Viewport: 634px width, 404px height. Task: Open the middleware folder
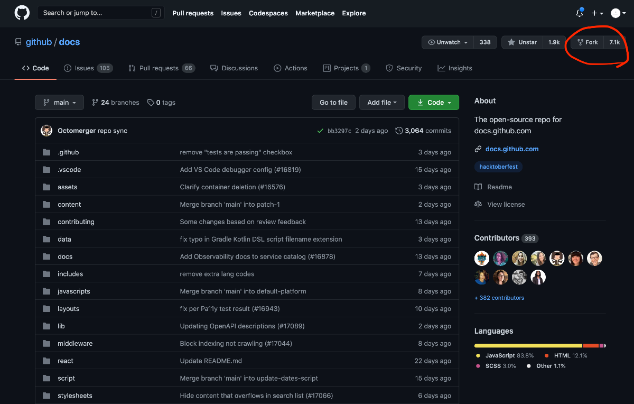click(x=75, y=344)
